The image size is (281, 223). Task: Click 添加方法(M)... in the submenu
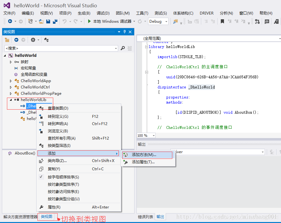(x=147, y=155)
